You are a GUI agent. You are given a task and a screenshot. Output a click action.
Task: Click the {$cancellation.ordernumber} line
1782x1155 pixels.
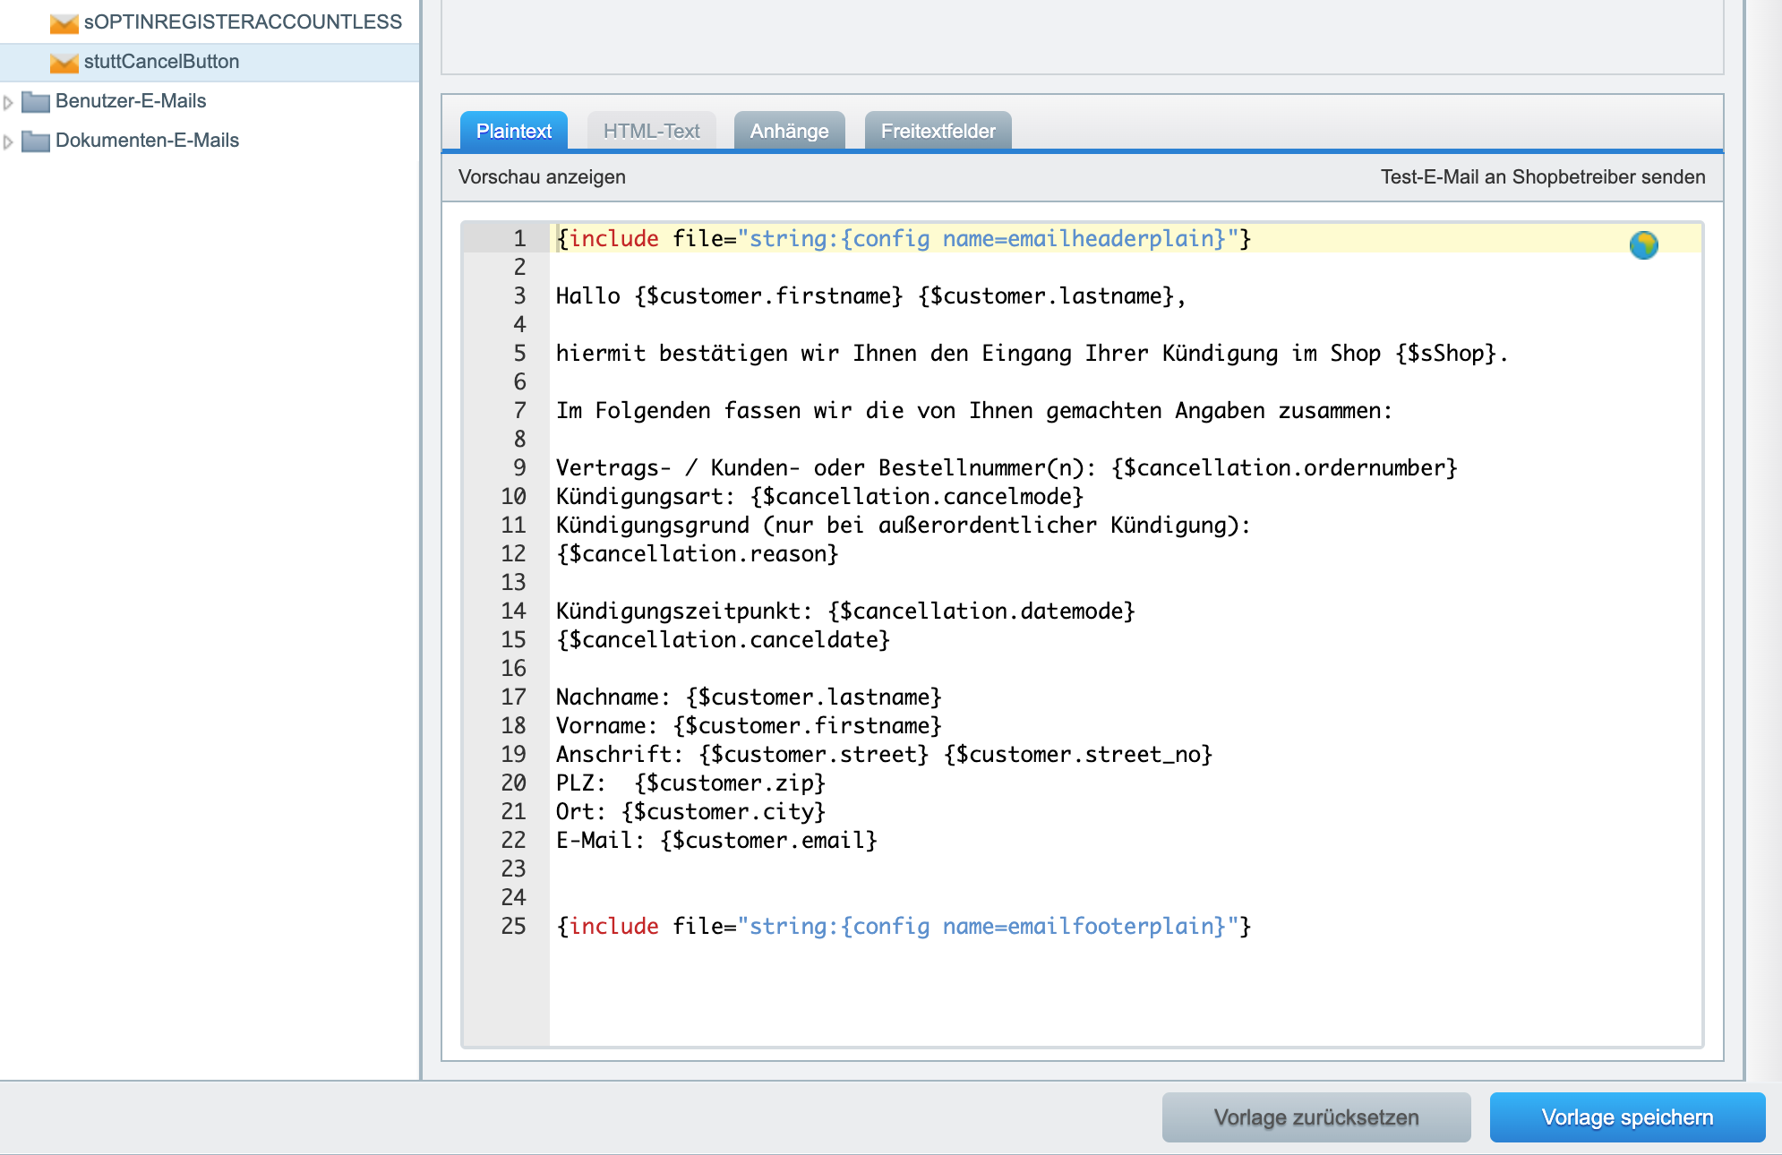(x=1007, y=467)
